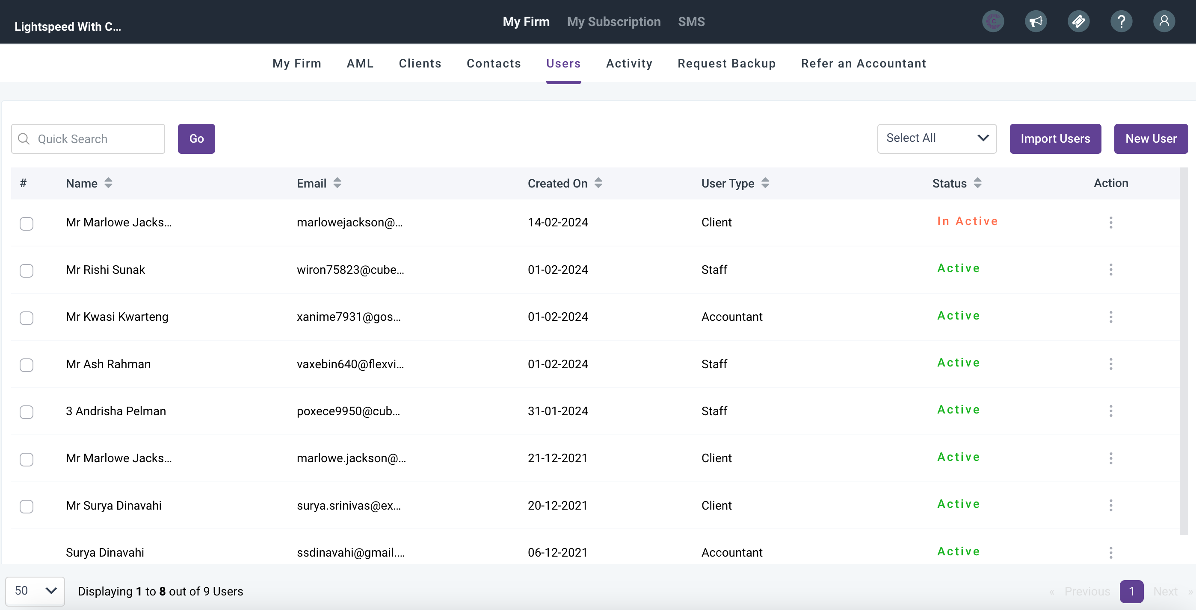Click the circular C logo icon
The width and height of the screenshot is (1196, 610).
[993, 21]
